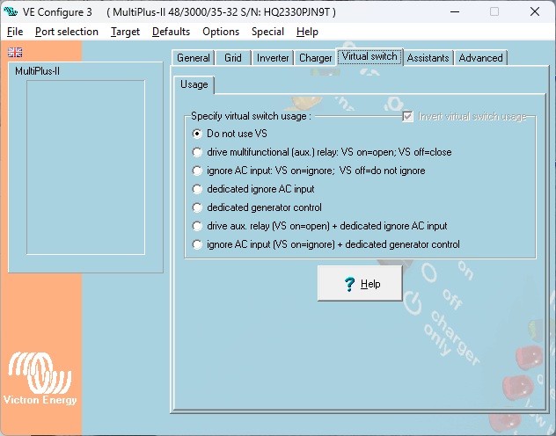Viewport: 556px width, 436px height.
Task: Select ignore AC input: VS on=ignore option
Action: point(197,171)
